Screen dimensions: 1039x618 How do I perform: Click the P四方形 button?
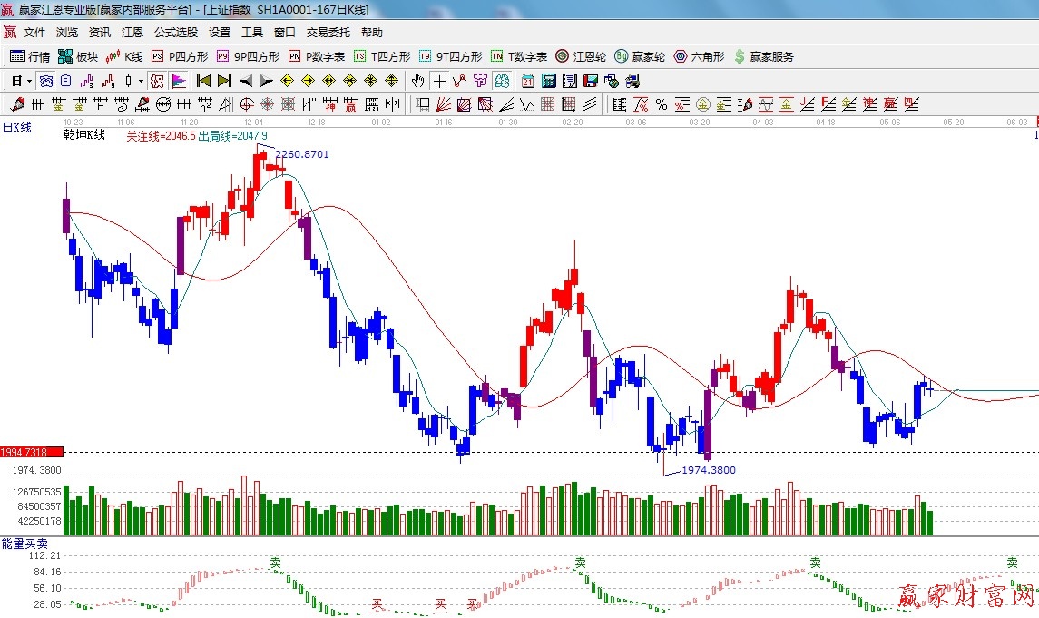tap(180, 56)
